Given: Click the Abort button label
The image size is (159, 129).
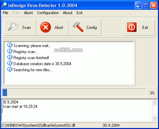Looking at the screenshot, I should coord(59,28).
